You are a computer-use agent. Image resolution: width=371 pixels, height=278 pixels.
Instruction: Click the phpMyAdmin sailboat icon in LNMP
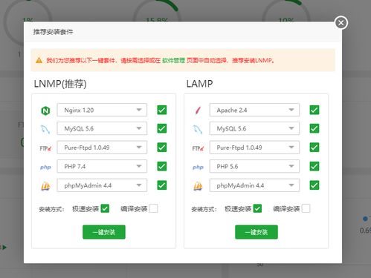tap(45, 186)
